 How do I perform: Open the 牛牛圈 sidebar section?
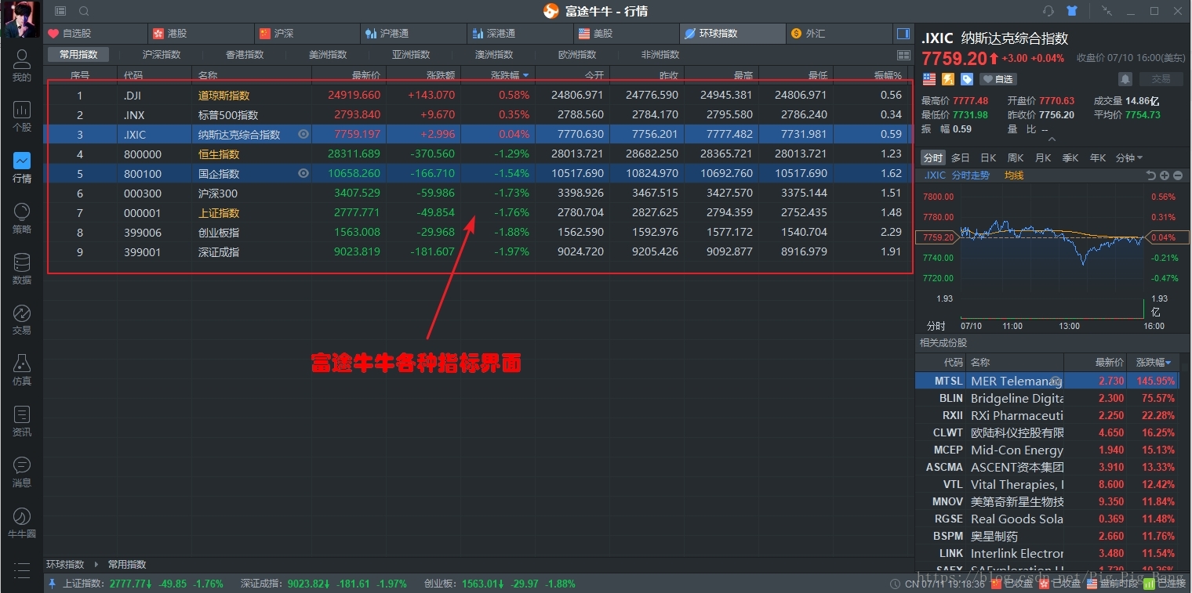tap(21, 522)
